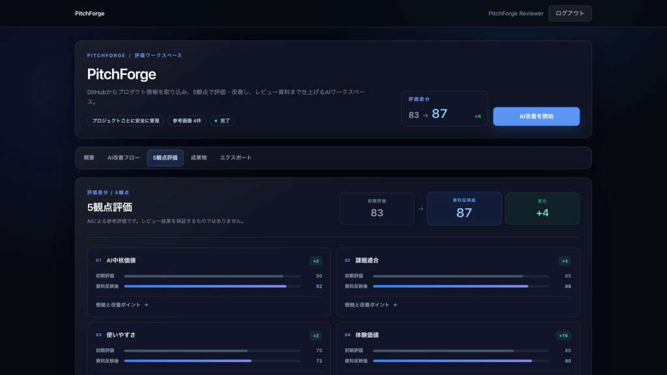Click the 完了 status badge
The width and height of the screenshot is (667, 375).
(222, 120)
